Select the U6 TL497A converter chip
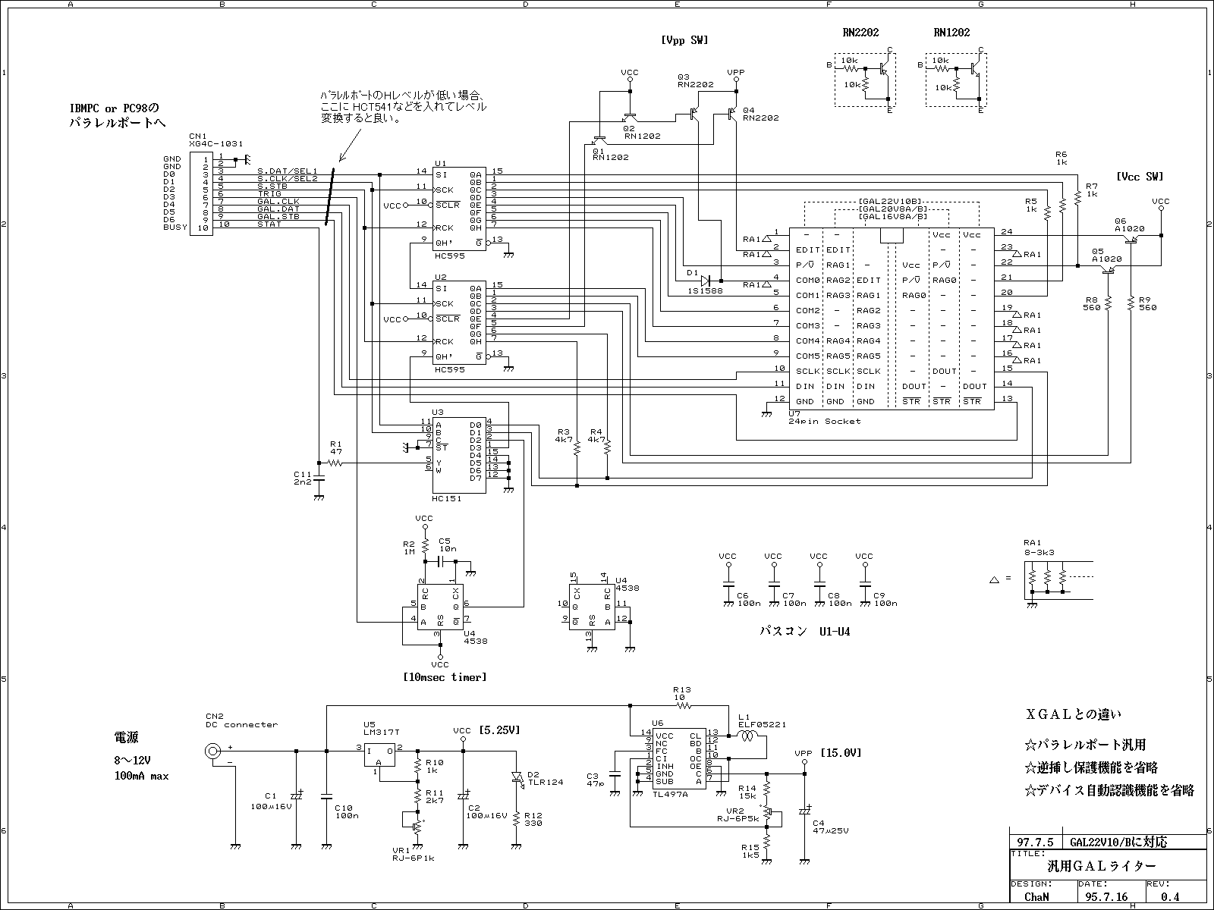 pos(680,758)
